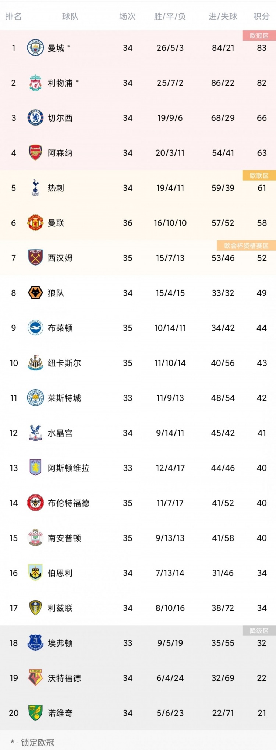
Task: Select the 水晶宫 team name
Action: coord(60,433)
